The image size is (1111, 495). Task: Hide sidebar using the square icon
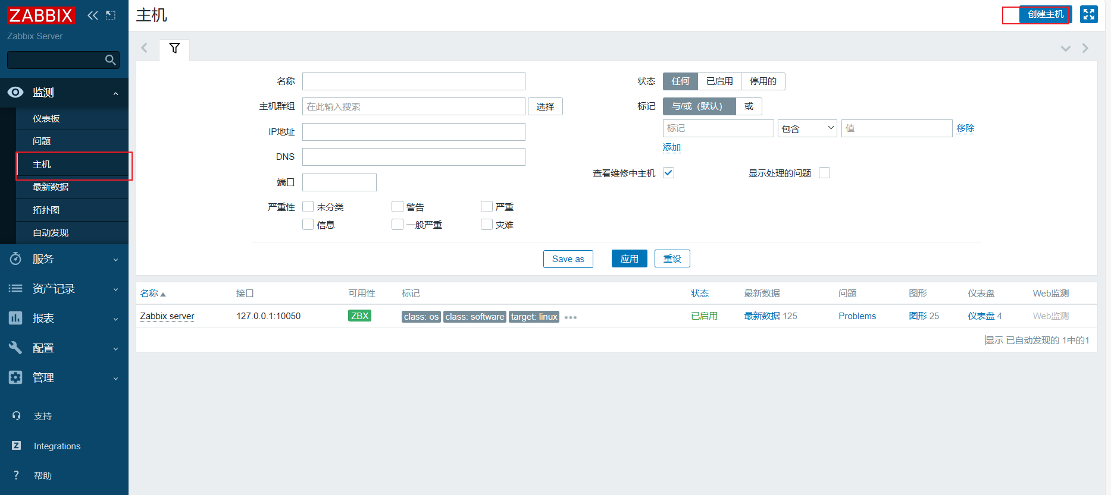[x=111, y=15]
